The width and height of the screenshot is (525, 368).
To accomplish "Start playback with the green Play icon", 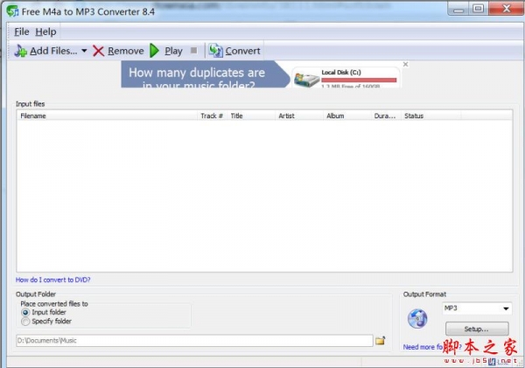I will tap(154, 51).
